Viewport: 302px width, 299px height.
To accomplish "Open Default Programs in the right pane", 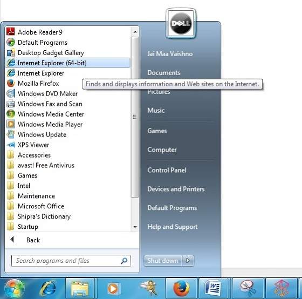I will point(172,208).
